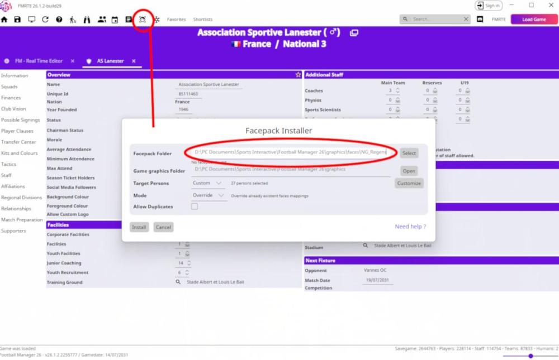The height and width of the screenshot is (360, 559).
Task: Open the Facepack Installer face icon
Action: pyautogui.click(x=143, y=20)
